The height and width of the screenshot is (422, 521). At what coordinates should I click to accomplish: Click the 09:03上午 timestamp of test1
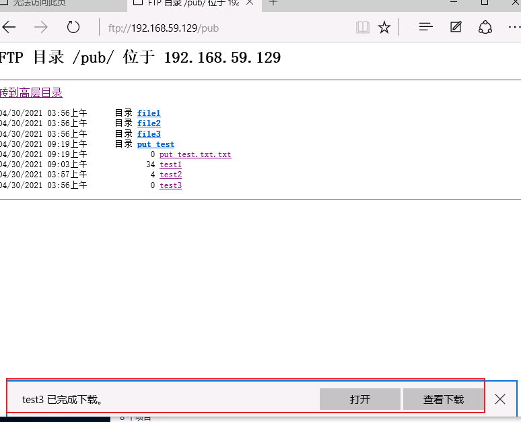coord(67,164)
